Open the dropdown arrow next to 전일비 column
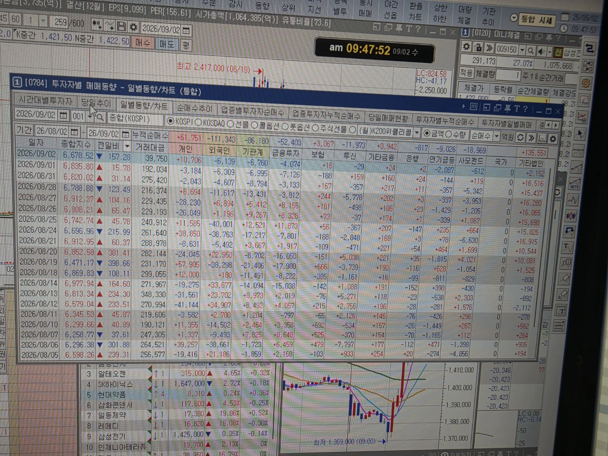608x456 pixels. point(127,146)
